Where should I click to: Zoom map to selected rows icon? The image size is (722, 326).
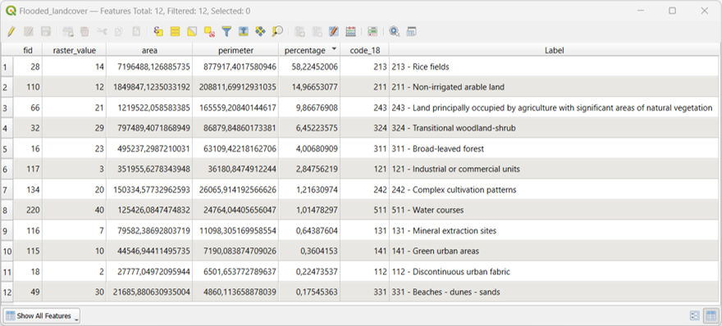coord(277,31)
